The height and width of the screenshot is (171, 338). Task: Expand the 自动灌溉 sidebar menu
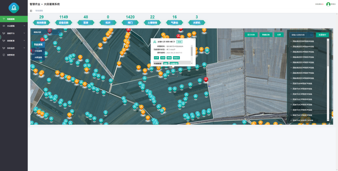point(14,26)
